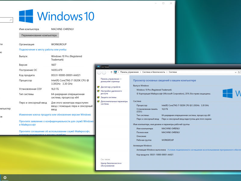Click heading Просмотр основных сведений о вашем компьютере
Screen dimensions: 241x181
(164, 81)
